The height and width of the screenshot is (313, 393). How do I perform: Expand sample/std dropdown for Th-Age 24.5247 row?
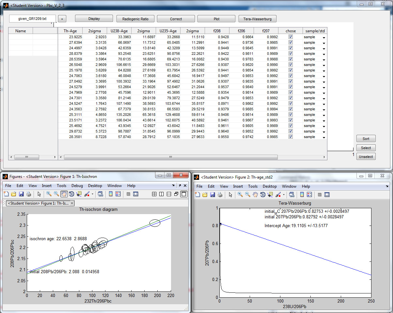click(x=324, y=104)
